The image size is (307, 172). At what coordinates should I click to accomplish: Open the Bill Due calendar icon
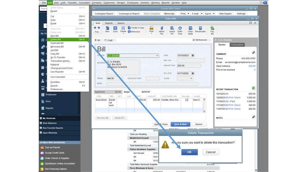pos(193,73)
